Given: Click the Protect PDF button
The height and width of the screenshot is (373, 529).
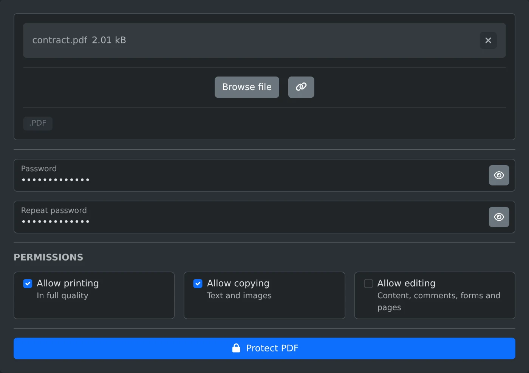Looking at the screenshot, I should pyautogui.click(x=264, y=348).
